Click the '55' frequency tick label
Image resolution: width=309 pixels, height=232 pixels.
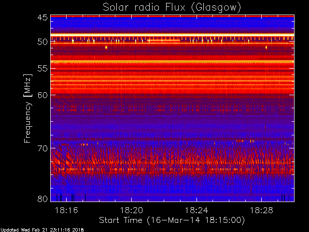tap(42, 69)
